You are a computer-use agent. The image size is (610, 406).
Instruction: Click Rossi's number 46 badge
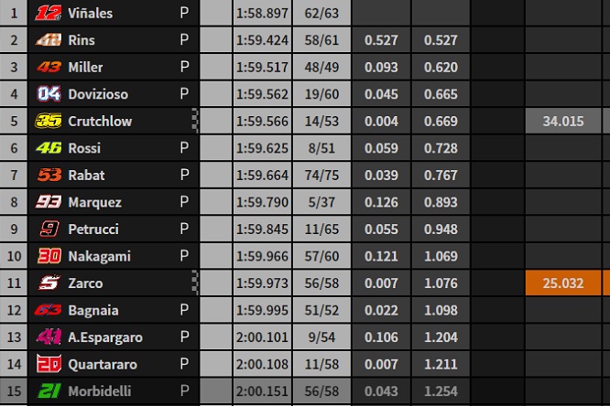49,147
